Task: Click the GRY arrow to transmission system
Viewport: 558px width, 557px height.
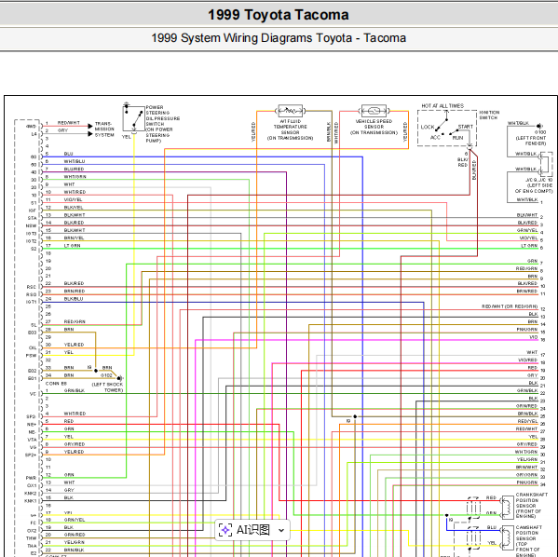Action: click(90, 134)
